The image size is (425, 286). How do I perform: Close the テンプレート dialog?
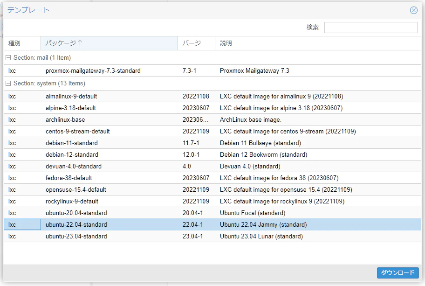coord(414,10)
